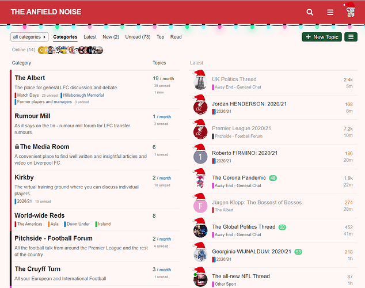Open the Kirkby category
The height and width of the screenshot is (288, 365).
[24, 177]
